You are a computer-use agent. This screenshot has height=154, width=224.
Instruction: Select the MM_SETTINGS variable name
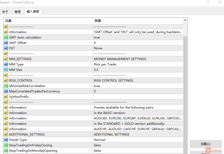20,59
